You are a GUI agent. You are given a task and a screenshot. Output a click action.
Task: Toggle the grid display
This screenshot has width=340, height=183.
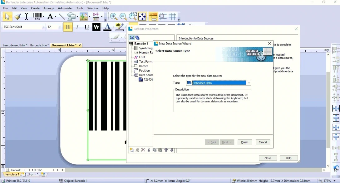click(x=172, y=16)
